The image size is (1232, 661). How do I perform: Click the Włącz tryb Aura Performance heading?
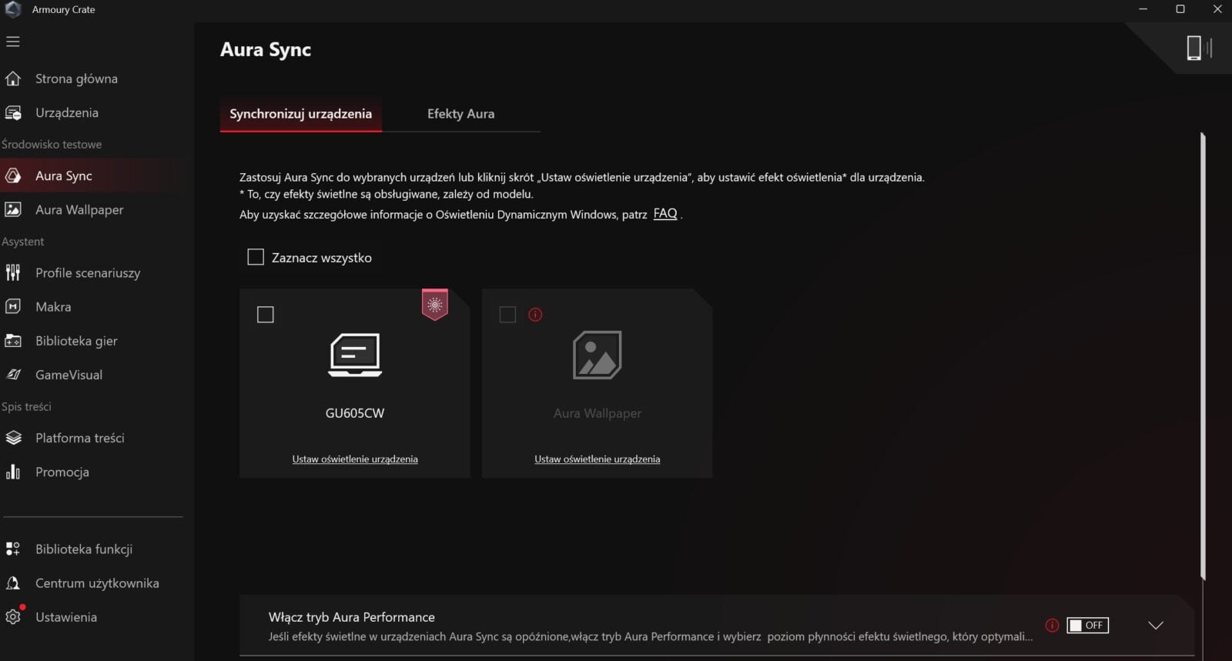(x=352, y=616)
